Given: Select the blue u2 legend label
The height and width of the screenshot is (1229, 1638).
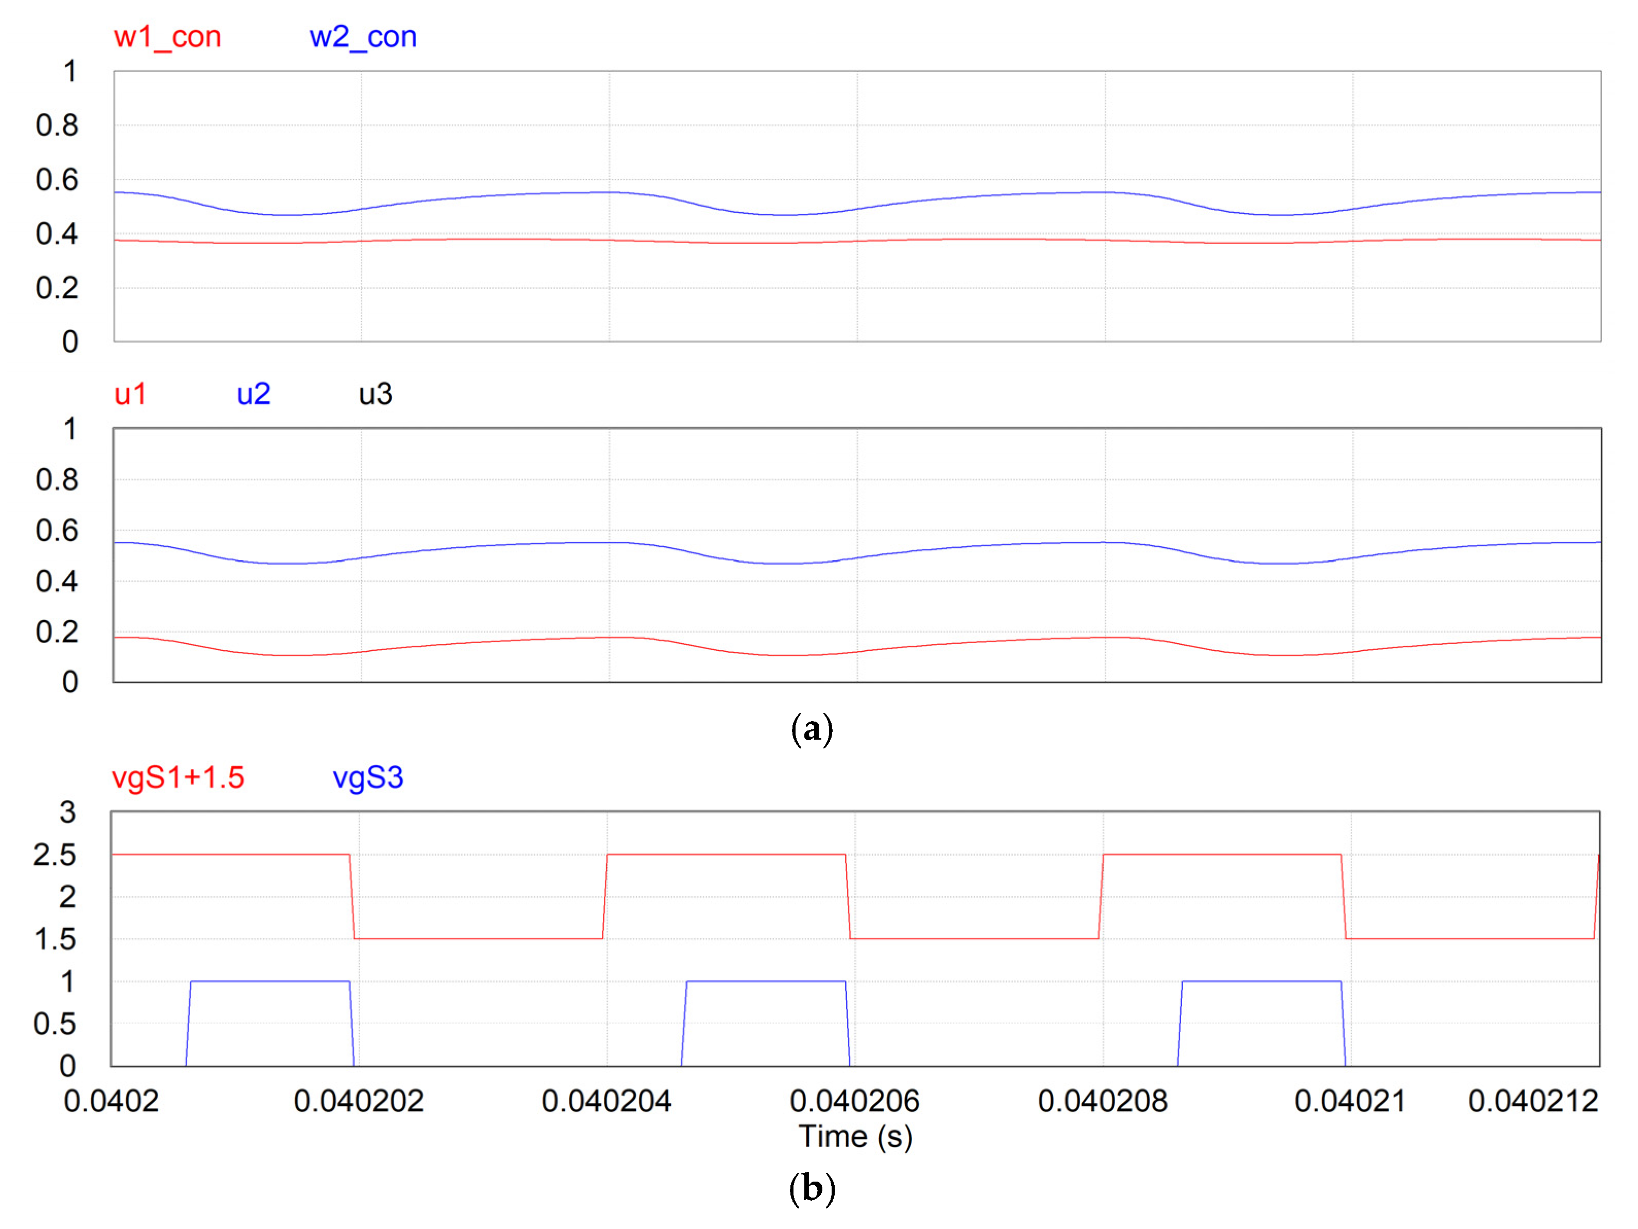Looking at the screenshot, I should coord(254,394).
